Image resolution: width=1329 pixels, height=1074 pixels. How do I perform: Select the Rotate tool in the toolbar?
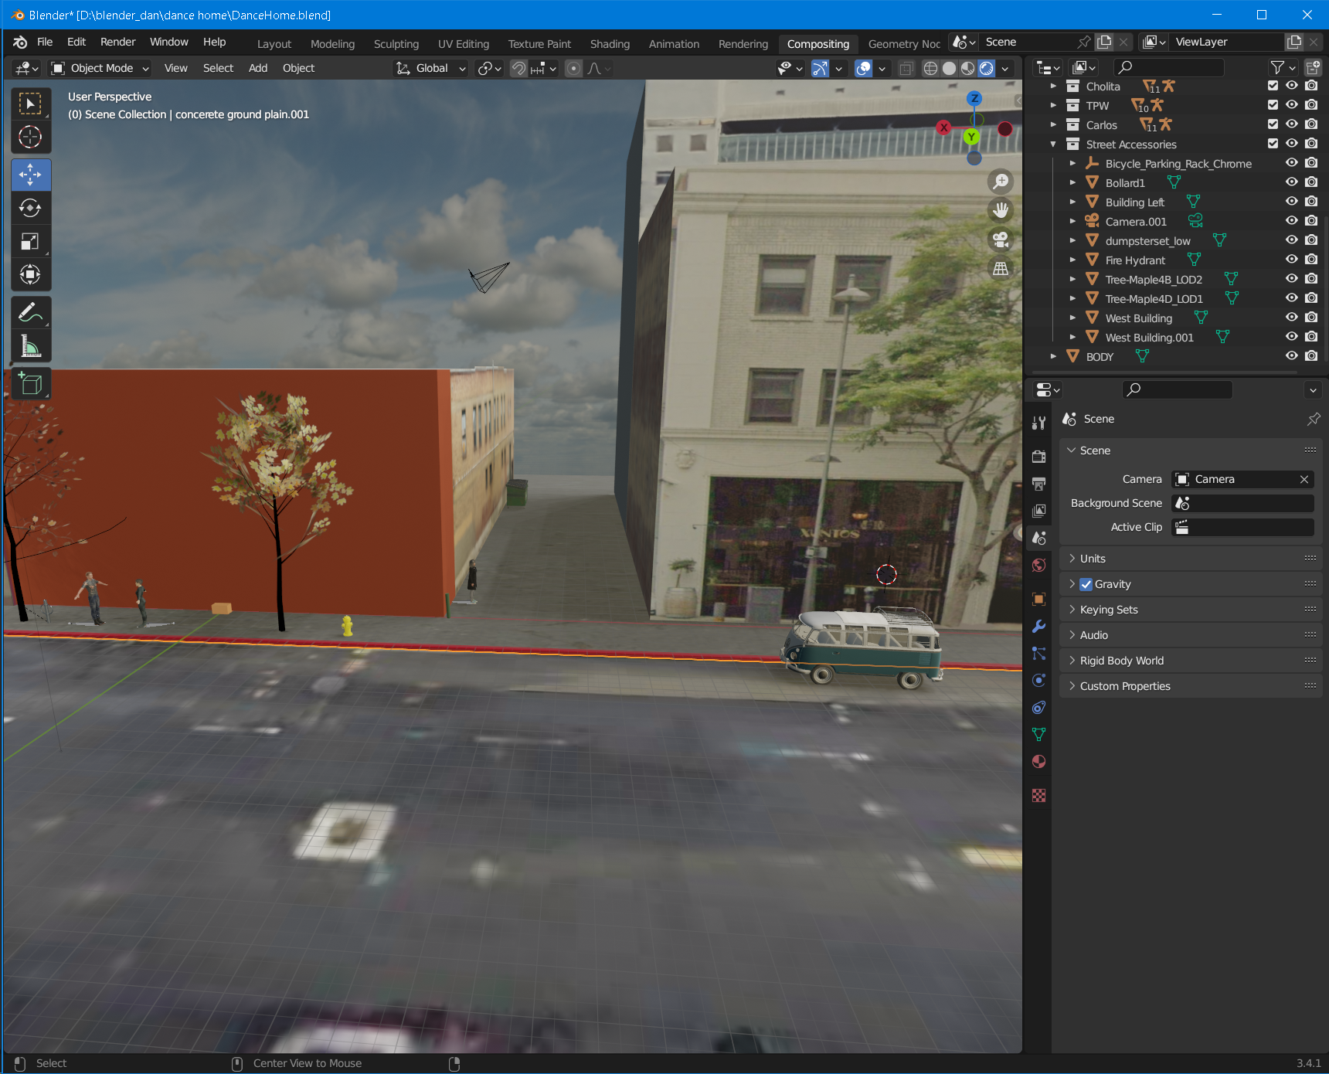tap(30, 209)
